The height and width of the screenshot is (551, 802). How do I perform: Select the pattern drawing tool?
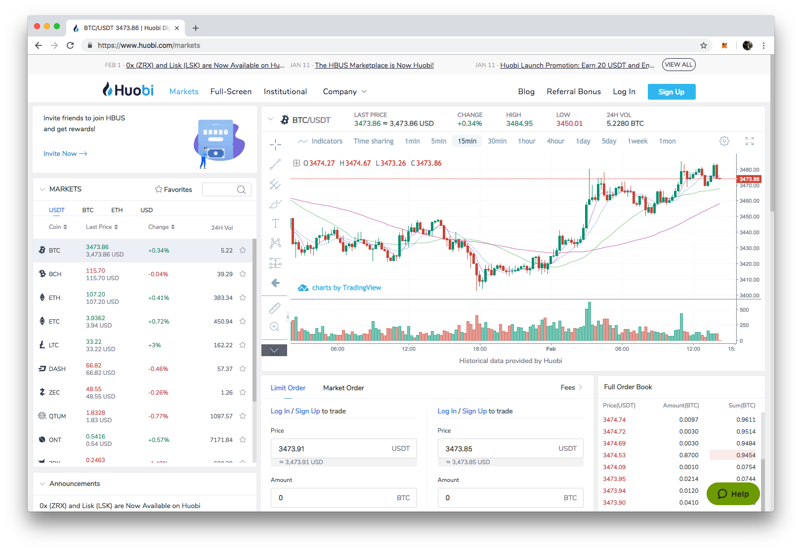275,243
